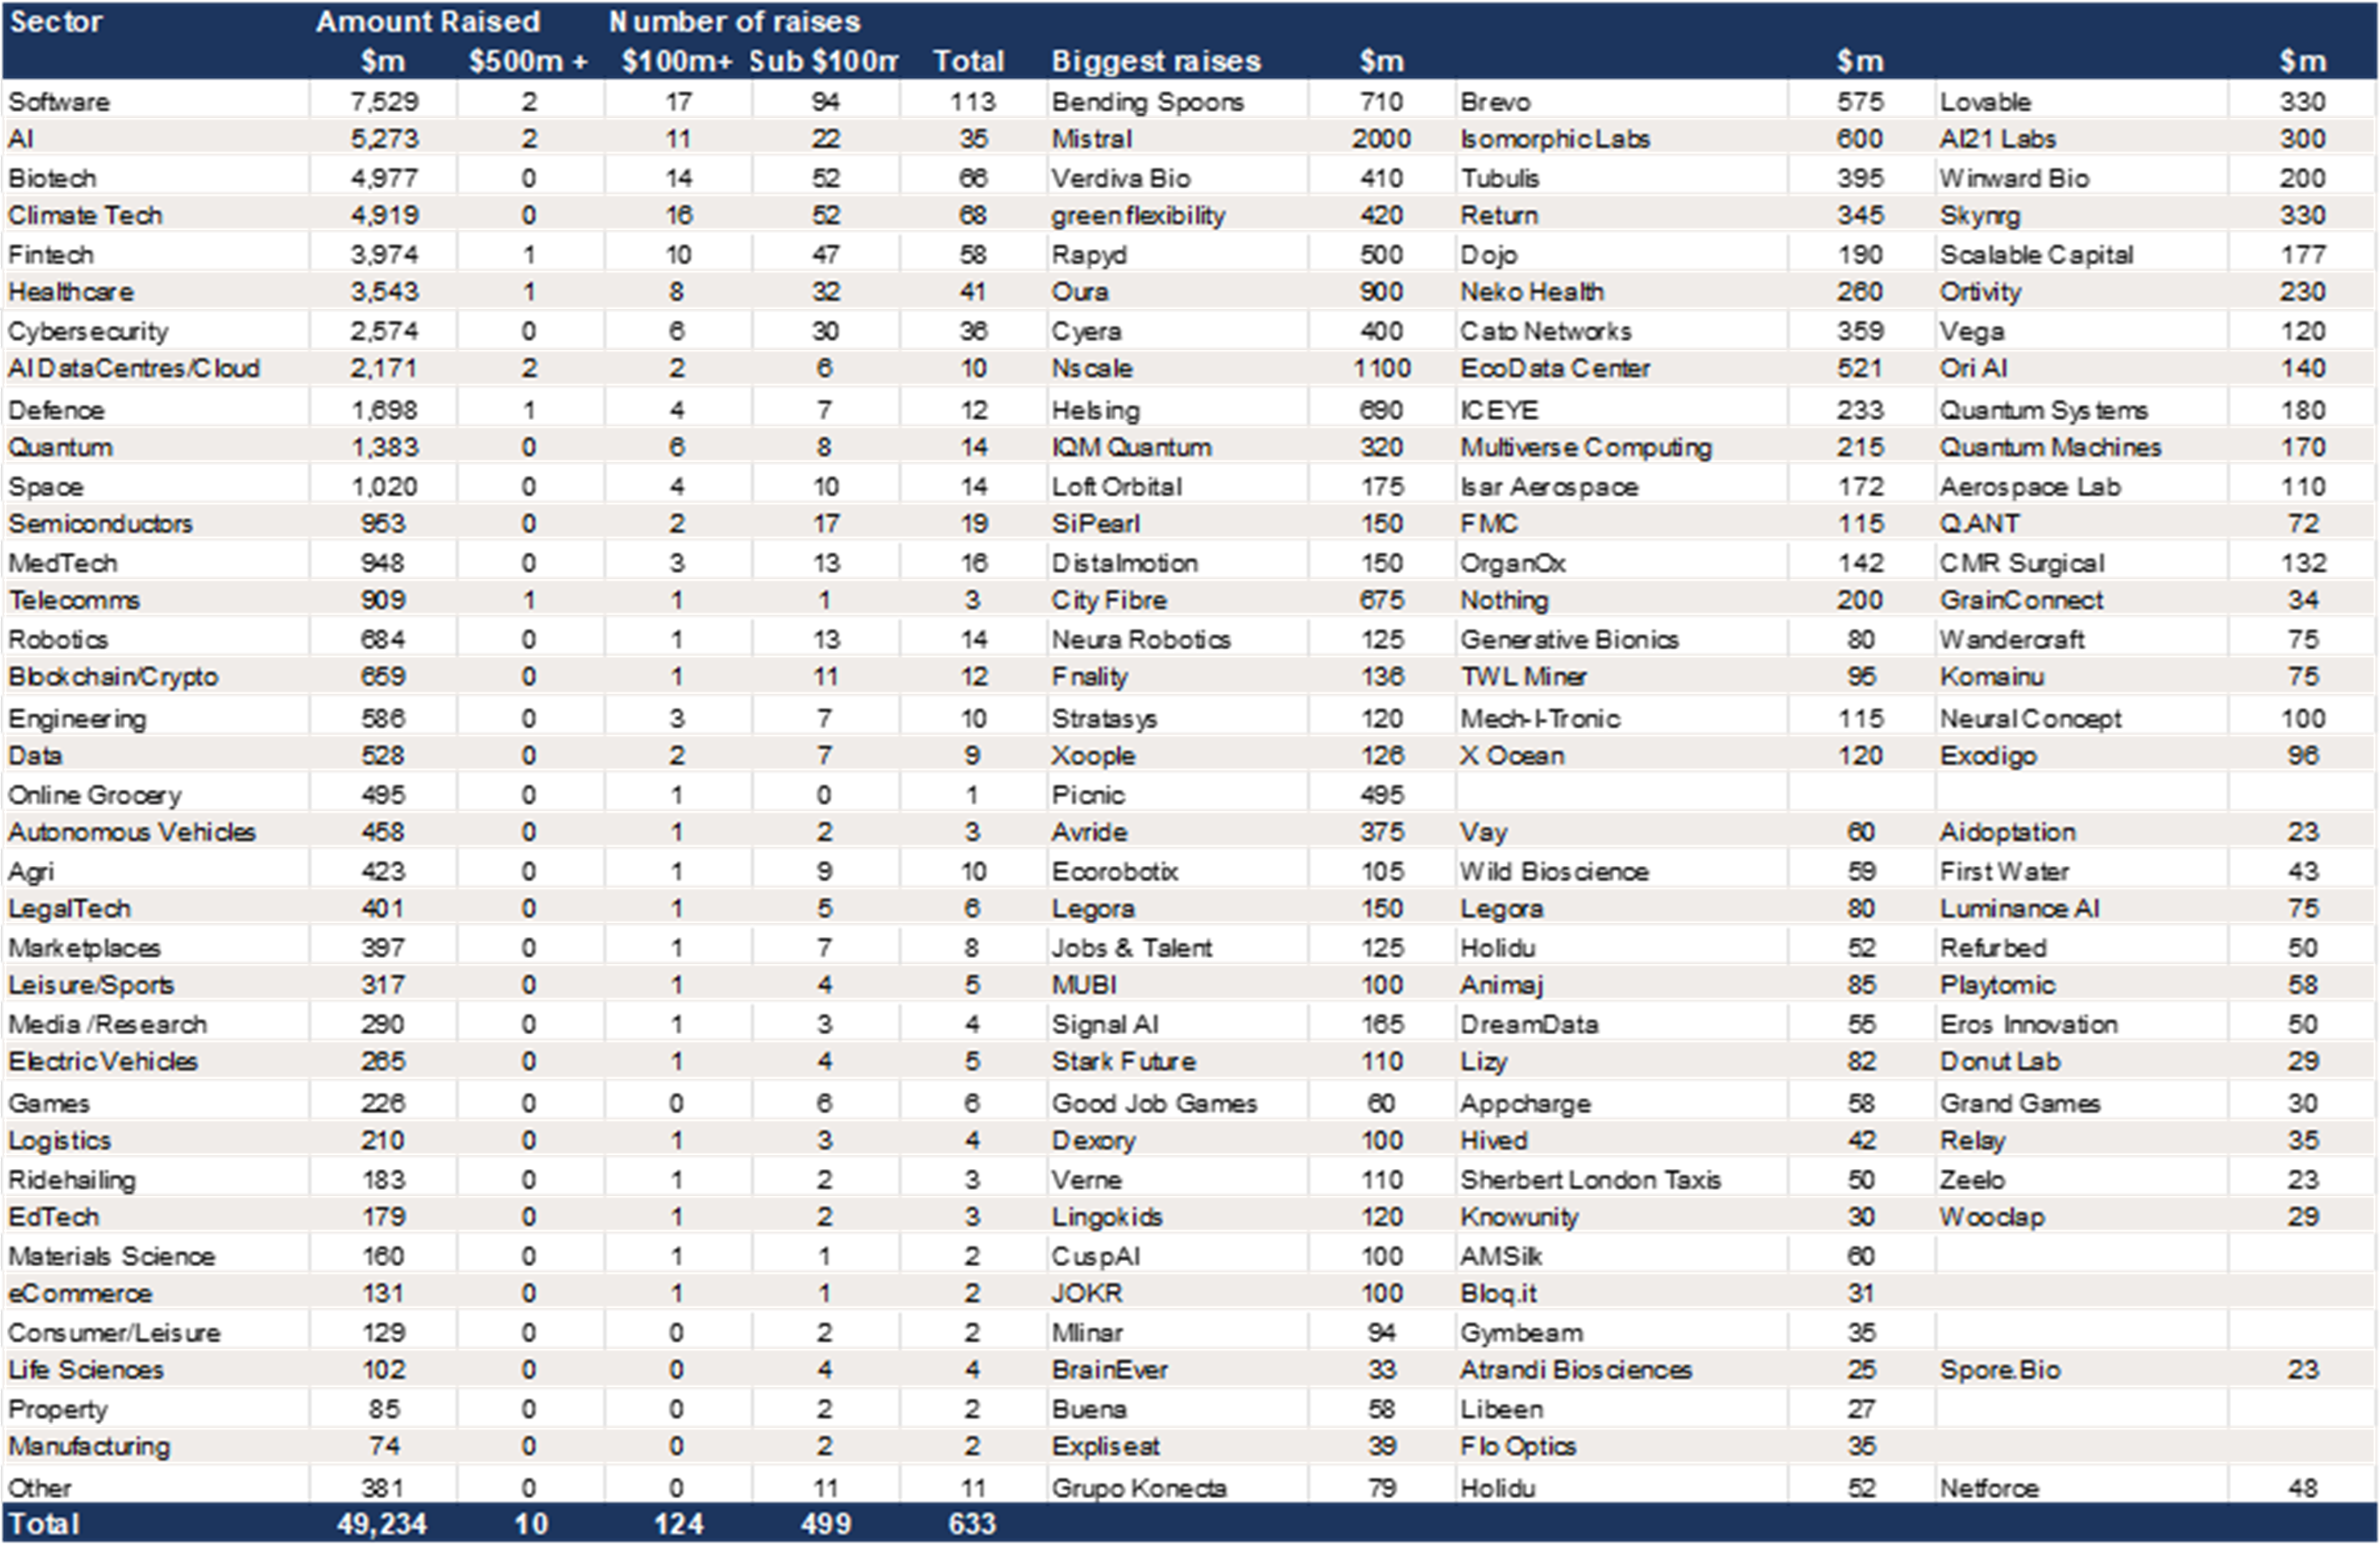
Task: Click Sherbert London Taxis cell
Action: pos(1590,1180)
